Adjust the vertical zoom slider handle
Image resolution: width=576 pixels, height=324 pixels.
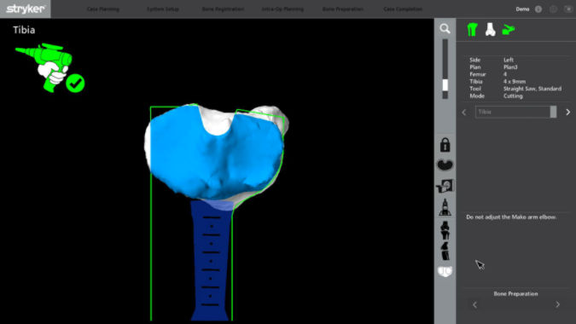point(445,84)
